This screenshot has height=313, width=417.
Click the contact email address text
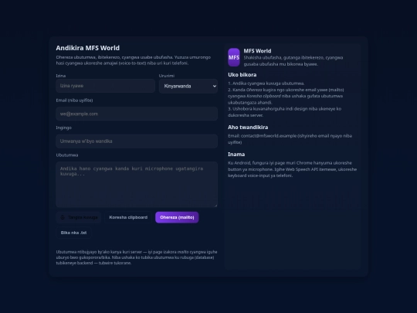point(269,136)
